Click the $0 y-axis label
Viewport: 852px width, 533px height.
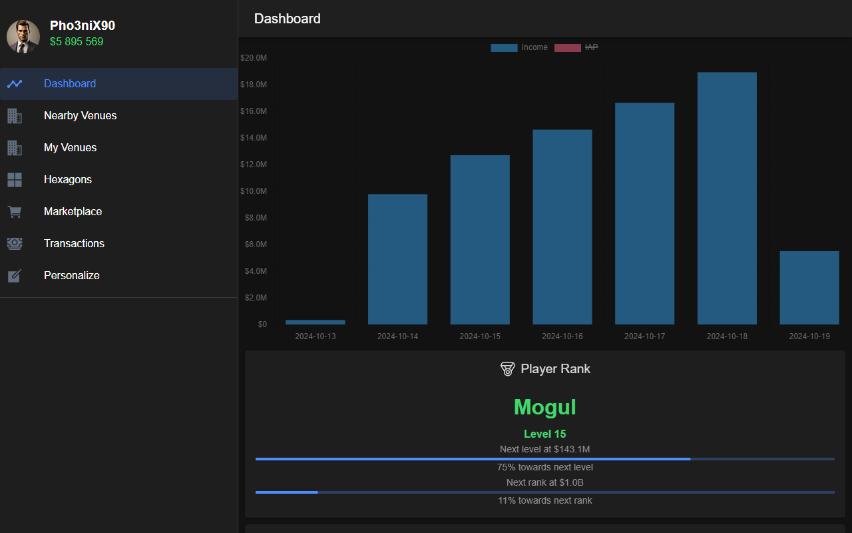click(262, 324)
